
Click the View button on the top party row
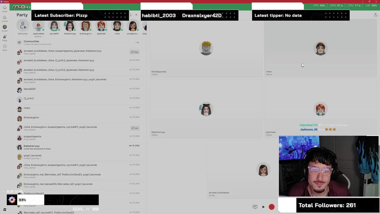pyautogui.click(x=134, y=52)
